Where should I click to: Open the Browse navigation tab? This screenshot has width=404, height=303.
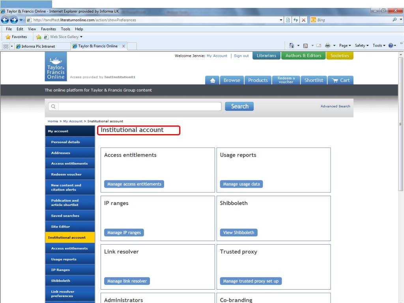[x=232, y=80]
